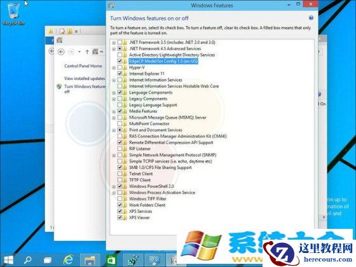Image resolution: width=356 pixels, height=267 pixels.
Task: Launch Internet Explorer from the taskbar
Action: (69, 260)
